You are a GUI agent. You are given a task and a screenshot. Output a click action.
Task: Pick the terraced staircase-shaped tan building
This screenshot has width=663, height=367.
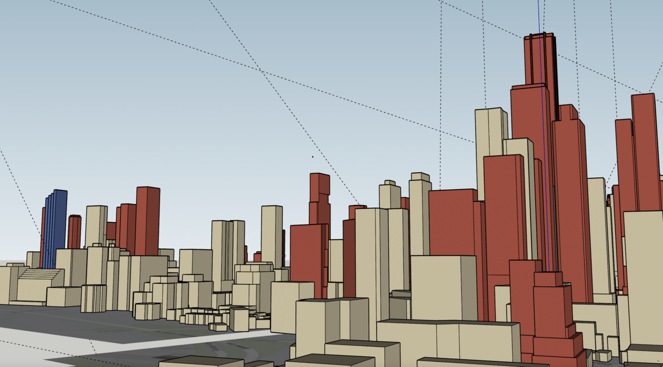39,285
